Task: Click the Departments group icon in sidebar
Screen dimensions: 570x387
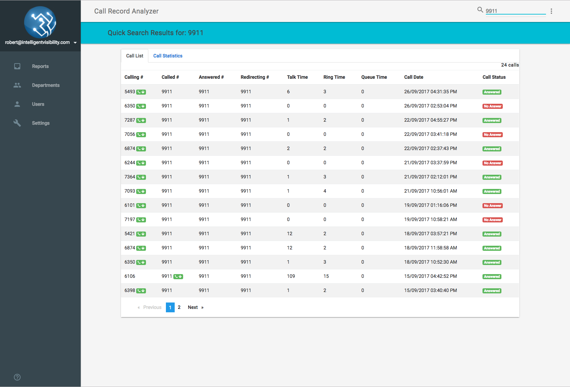Action: [x=17, y=85]
